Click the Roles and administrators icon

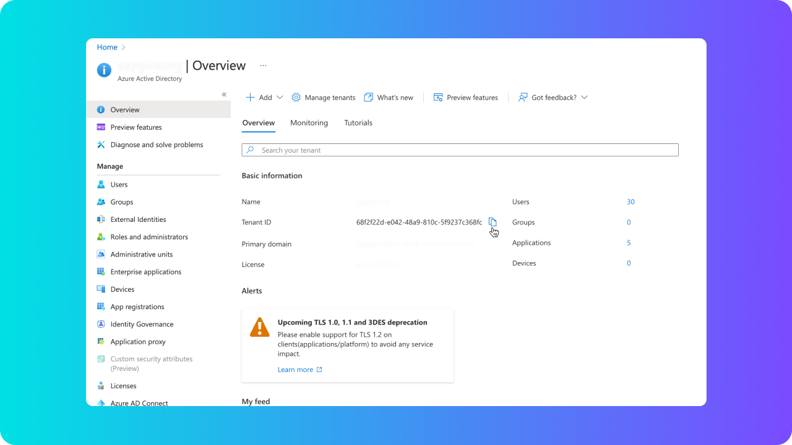pos(101,237)
